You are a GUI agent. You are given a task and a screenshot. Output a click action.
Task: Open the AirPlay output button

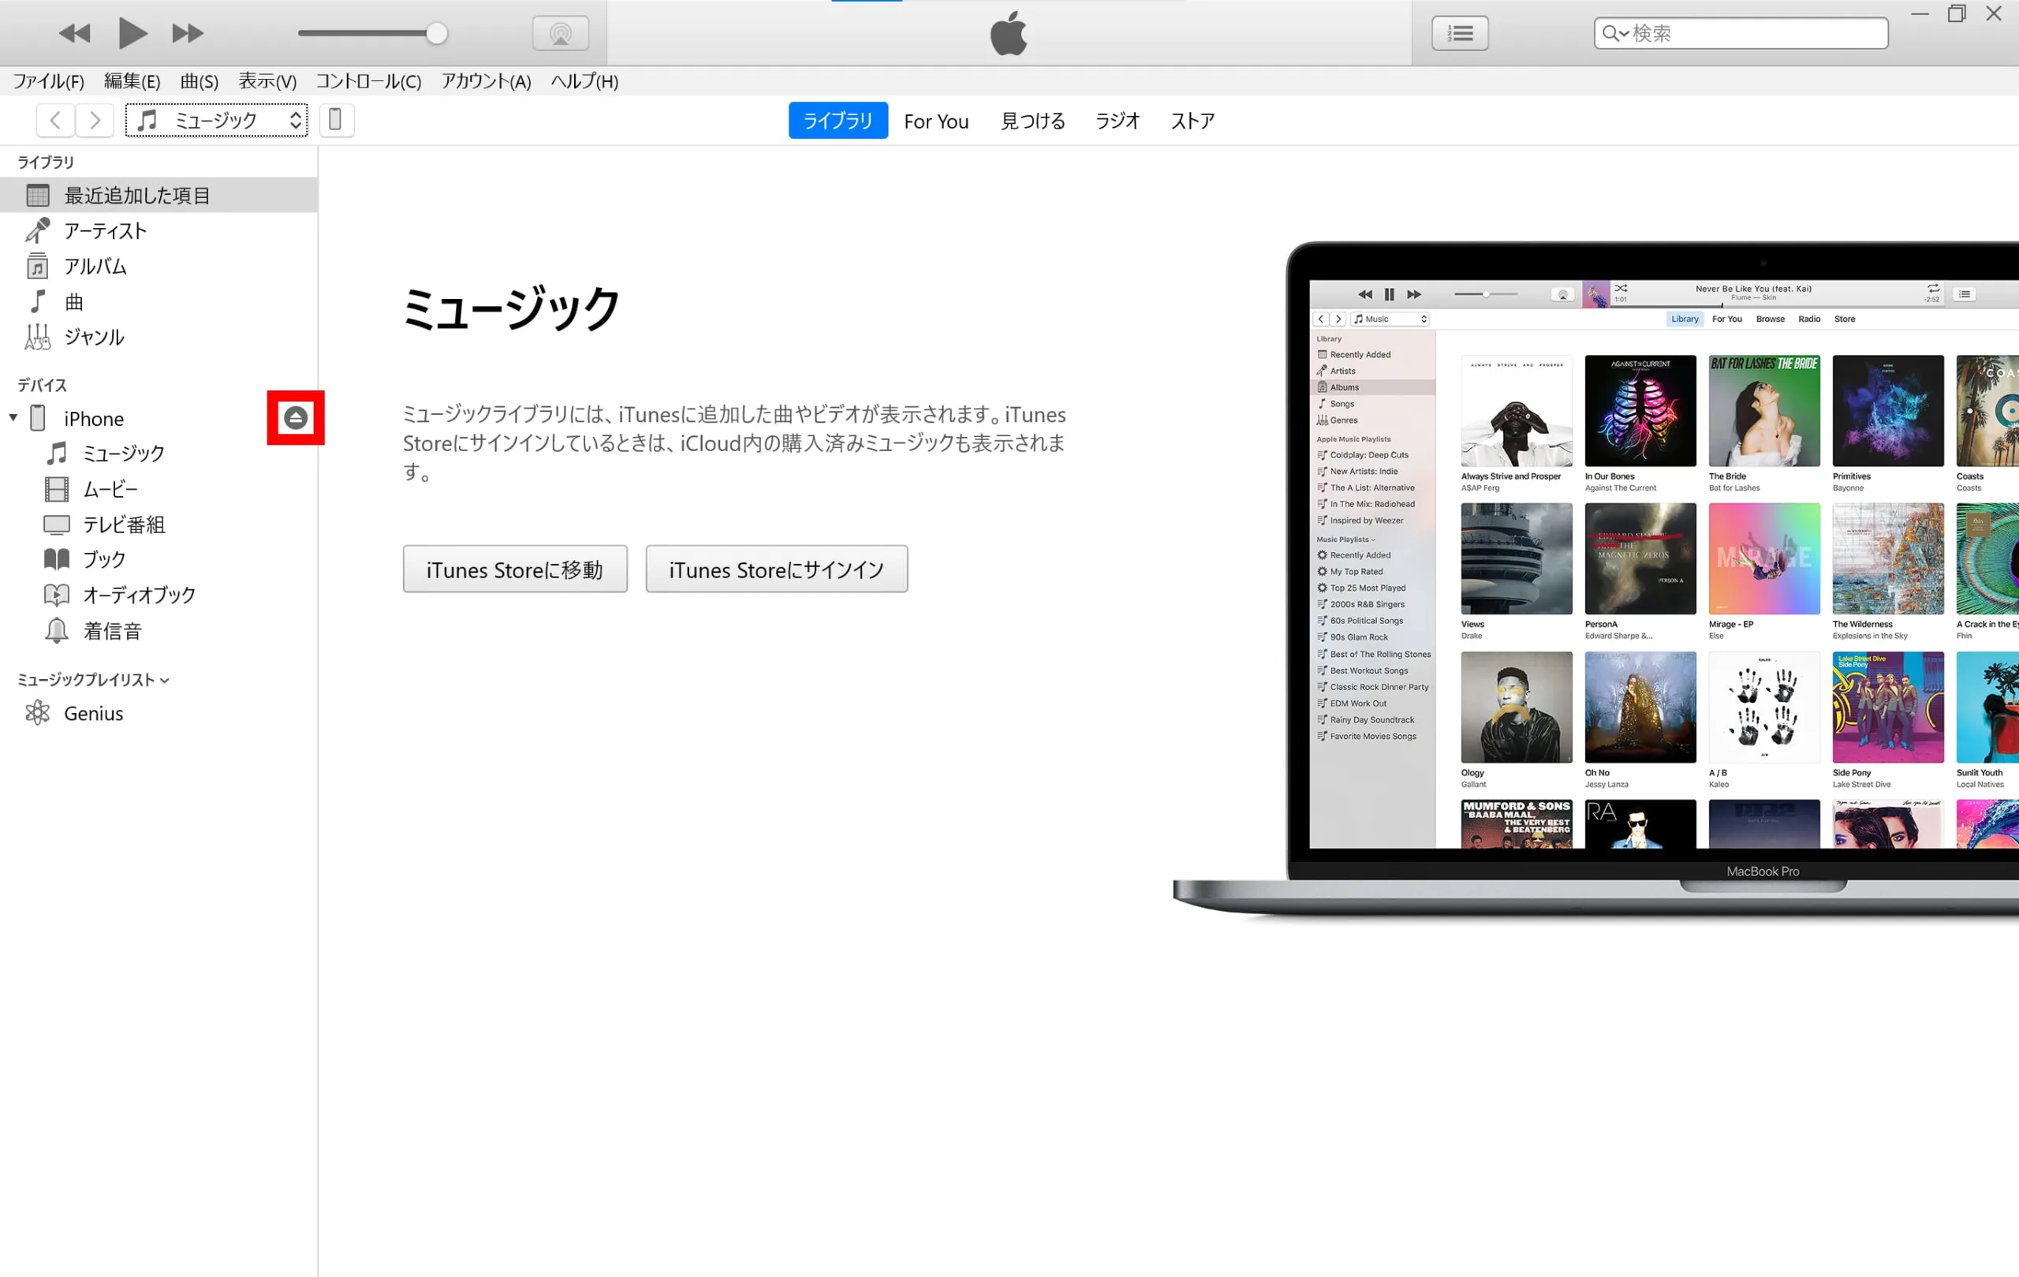tap(560, 34)
